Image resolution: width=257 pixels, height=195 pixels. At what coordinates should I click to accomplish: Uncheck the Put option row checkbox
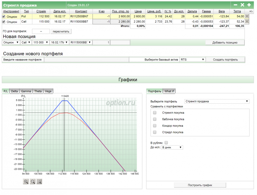4,16
